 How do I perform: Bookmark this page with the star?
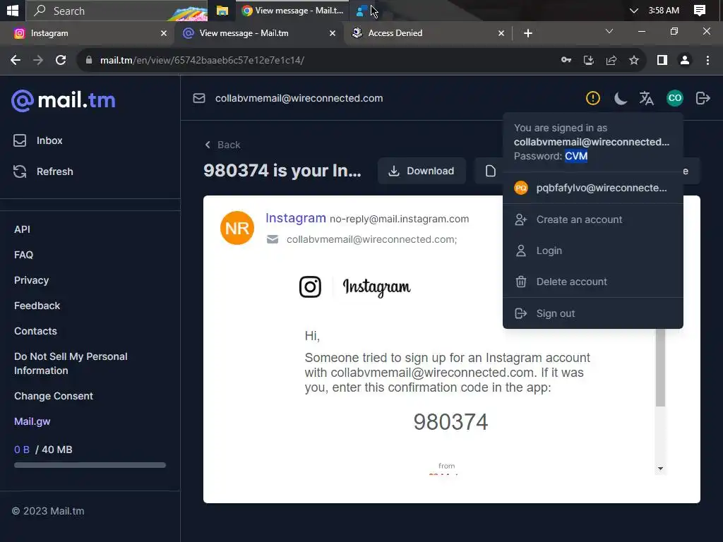[634, 60]
